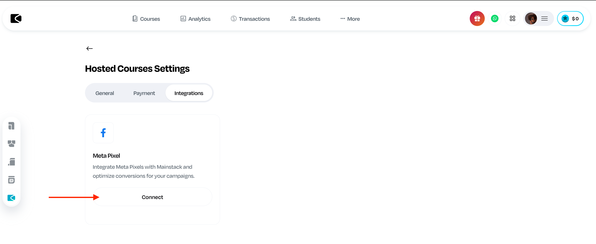Screen dimensions: 596x244
Task: Click the back arrow above the title
Action: (x=89, y=48)
